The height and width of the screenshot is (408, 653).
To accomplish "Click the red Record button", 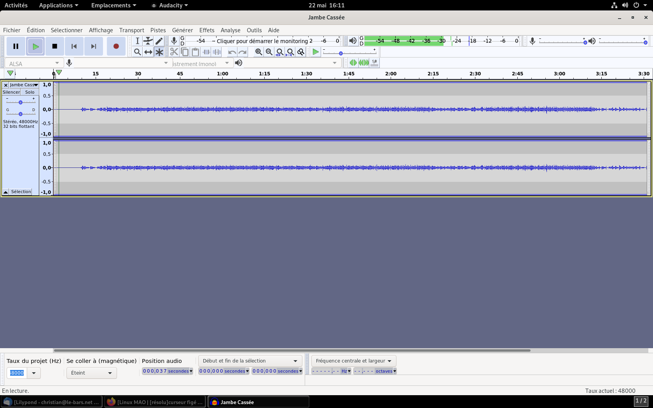I will tap(116, 46).
